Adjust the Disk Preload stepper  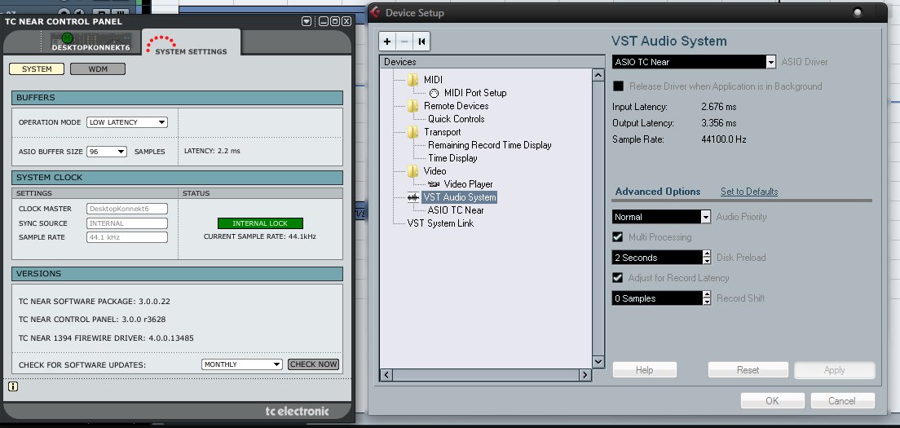(x=707, y=258)
